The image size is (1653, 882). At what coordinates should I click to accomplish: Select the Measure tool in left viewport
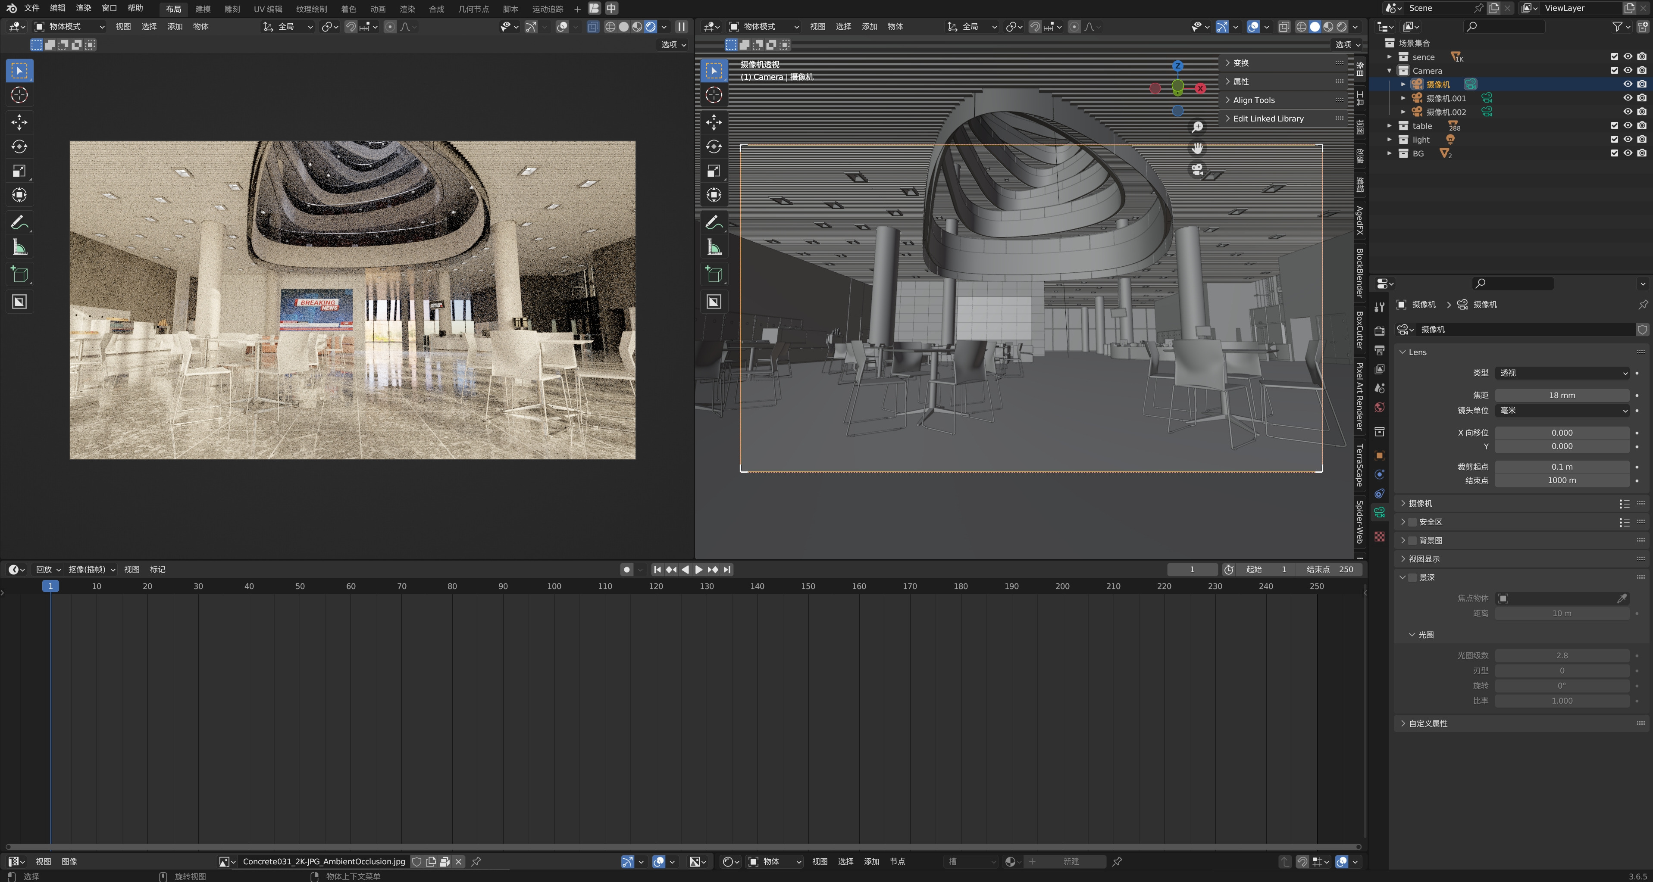pos(19,247)
